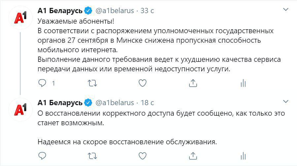
Task: Open the @a1belarus handle in the second tweet
Action: (115, 103)
